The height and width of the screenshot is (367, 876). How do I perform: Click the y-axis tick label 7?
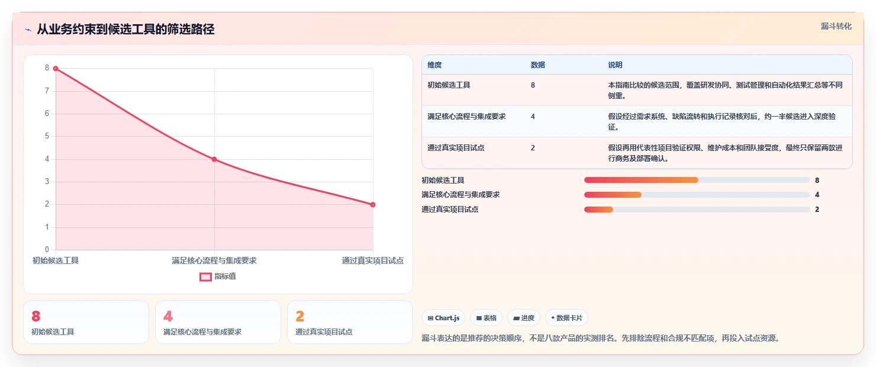(47, 91)
